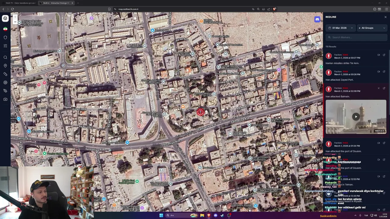The height and width of the screenshot is (219, 390).
Task: Close the expanded Iran attacked Bahrain entry
Action: (379, 88)
